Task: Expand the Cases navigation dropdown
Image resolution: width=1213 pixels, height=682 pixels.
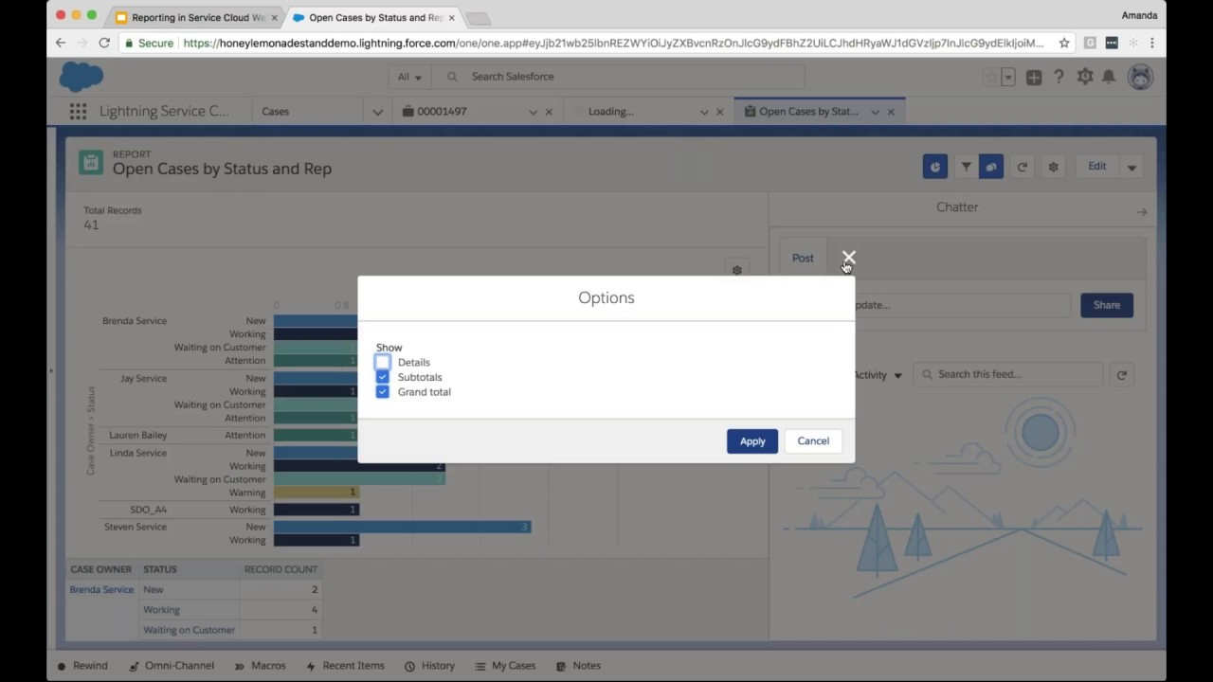Action: [377, 112]
